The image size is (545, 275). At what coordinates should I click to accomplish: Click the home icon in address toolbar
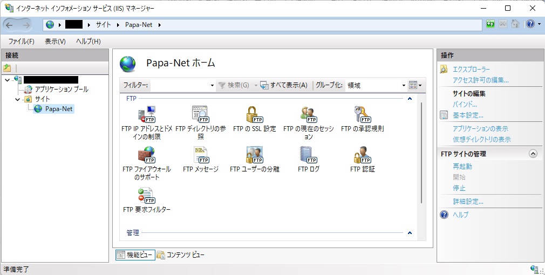point(515,24)
